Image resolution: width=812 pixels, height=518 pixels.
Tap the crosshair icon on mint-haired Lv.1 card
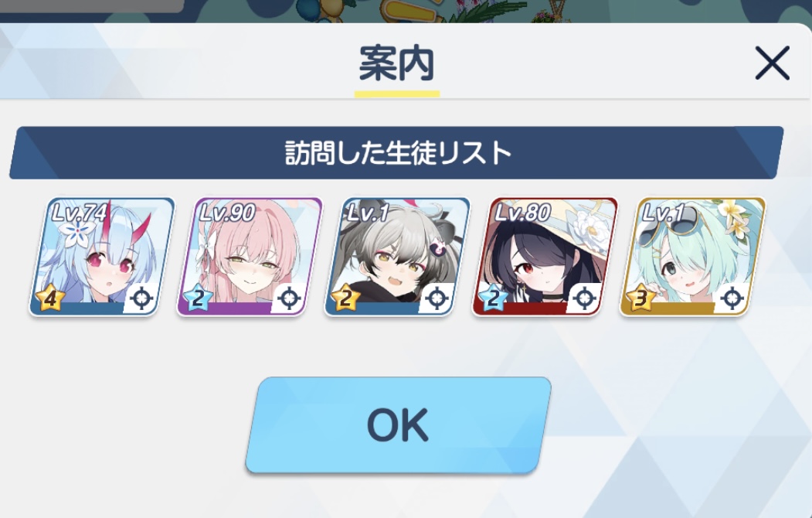(732, 298)
